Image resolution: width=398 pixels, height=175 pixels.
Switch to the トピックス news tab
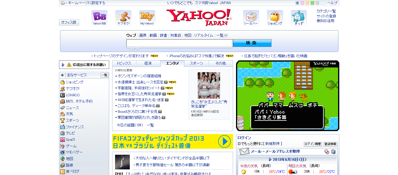[x=124, y=63]
